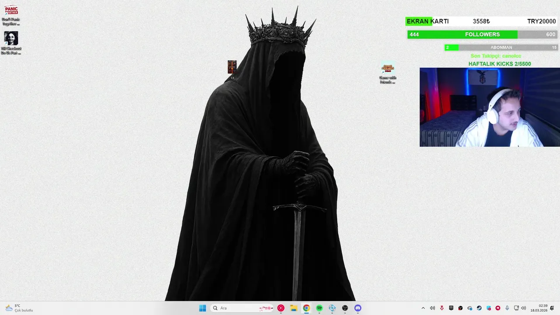Open Spotify from the taskbar
The height and width of the screenshot is (315, 560).
point(319,308)
